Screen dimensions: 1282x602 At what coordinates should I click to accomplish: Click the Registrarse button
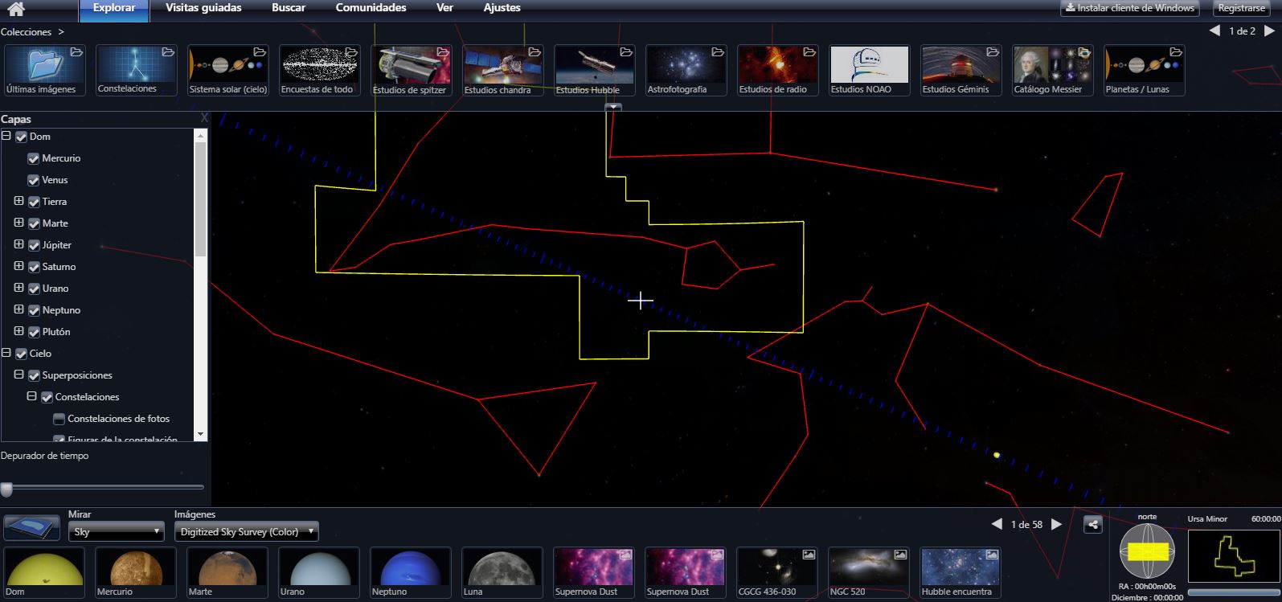click(x=1241, y=8)
